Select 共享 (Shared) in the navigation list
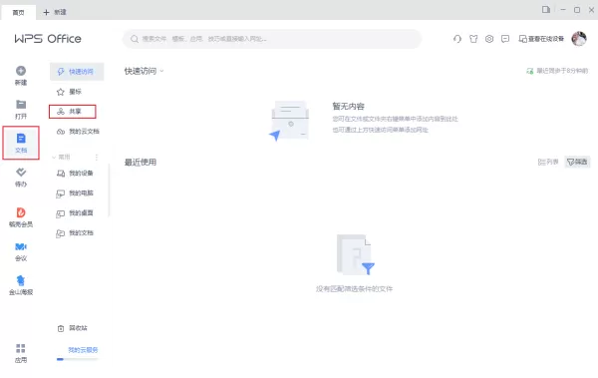 (73, 112)
